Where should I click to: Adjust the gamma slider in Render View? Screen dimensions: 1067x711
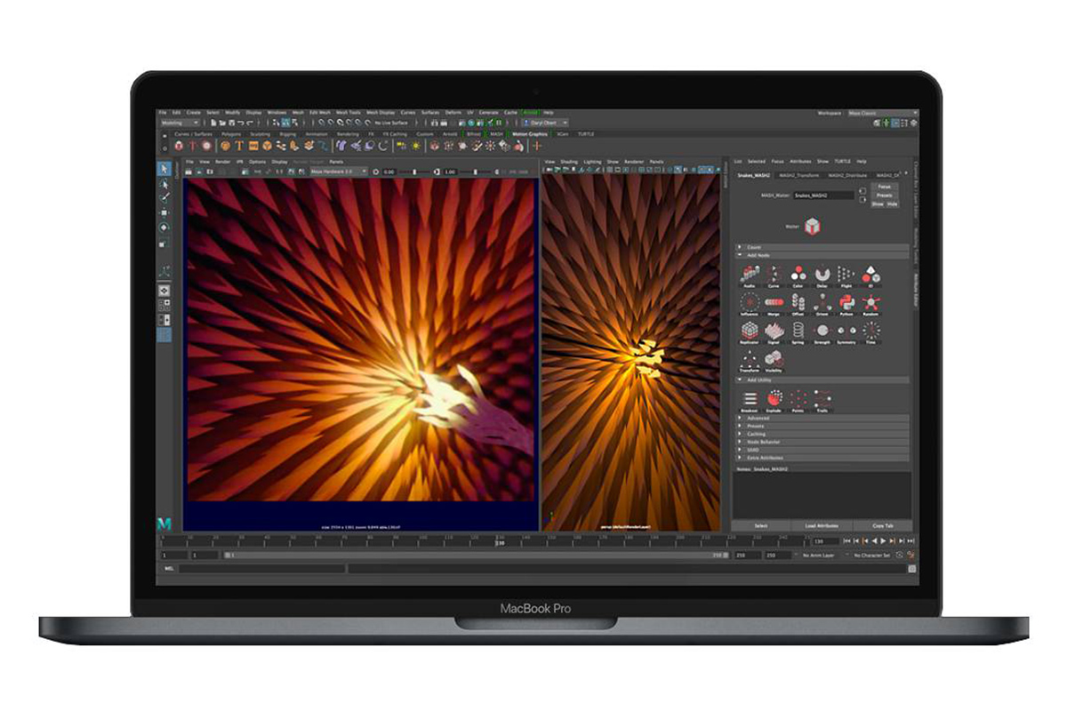[x=477, y=172]
